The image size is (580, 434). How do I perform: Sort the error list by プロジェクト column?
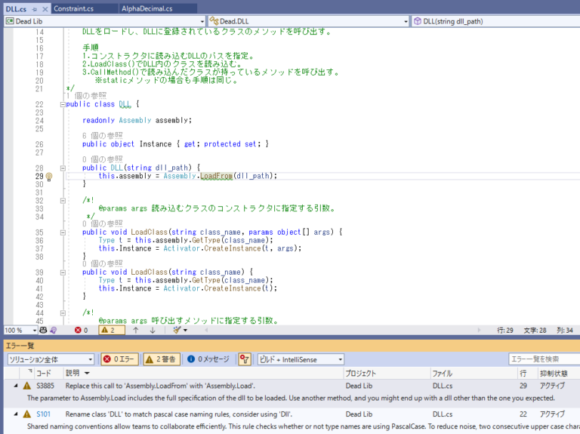click(361, 374)
